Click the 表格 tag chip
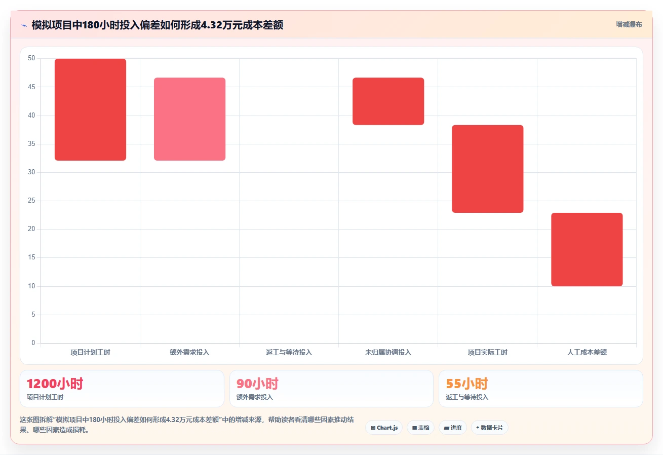The width and height of the screenshot is (663, 455). pos(420,428)
